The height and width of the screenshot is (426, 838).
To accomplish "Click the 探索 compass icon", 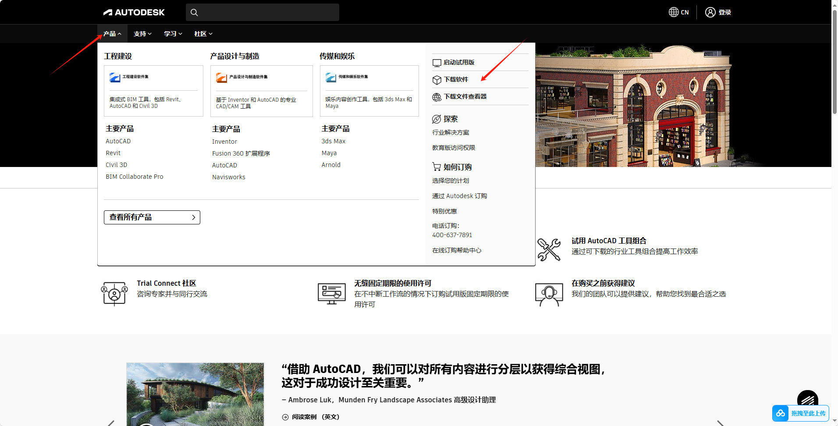I will tap(437, 119).
